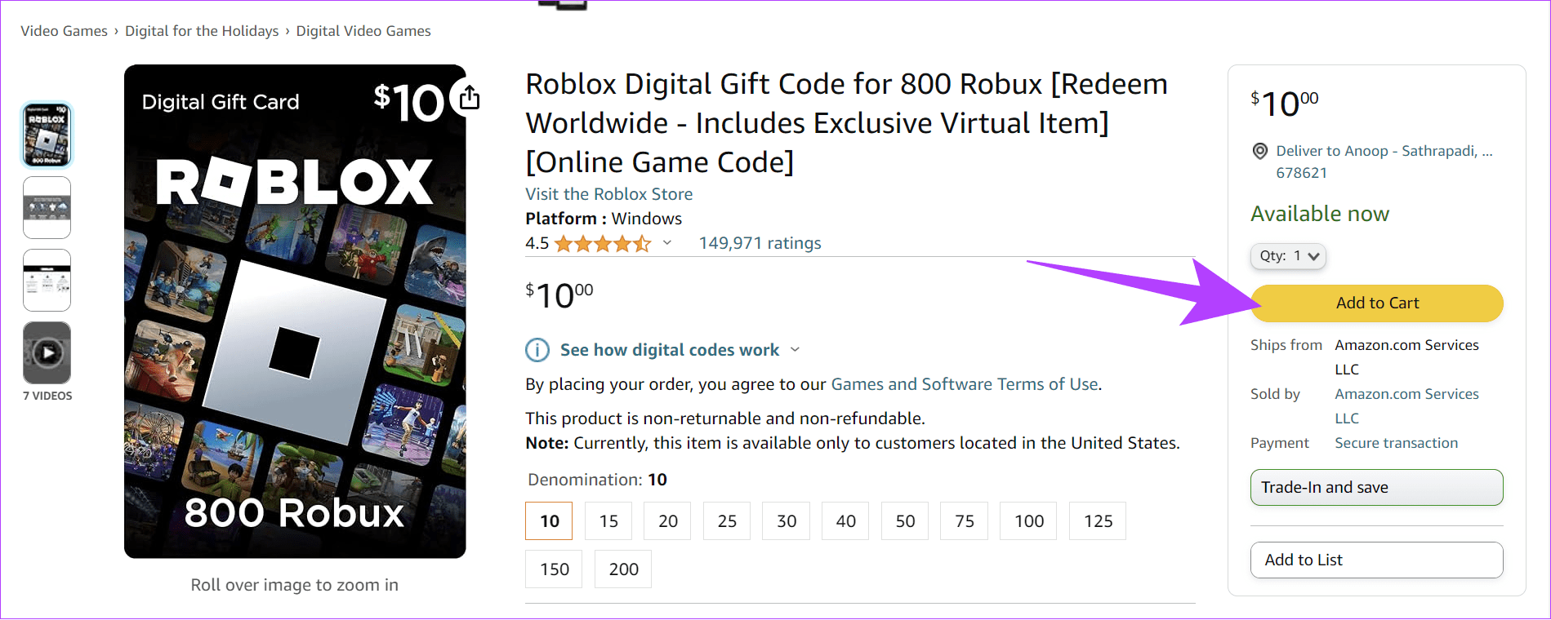Pick the 75 denomination option
Viewport: 1551px width, 620px height.
coord(965,521)
